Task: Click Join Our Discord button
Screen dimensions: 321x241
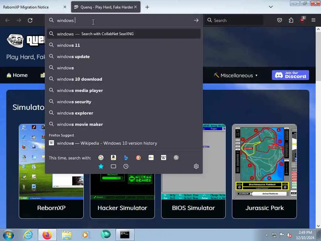Action: [290, 75]
